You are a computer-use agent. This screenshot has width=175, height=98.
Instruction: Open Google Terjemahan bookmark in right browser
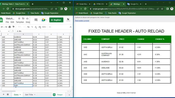[x=127, y=13]
